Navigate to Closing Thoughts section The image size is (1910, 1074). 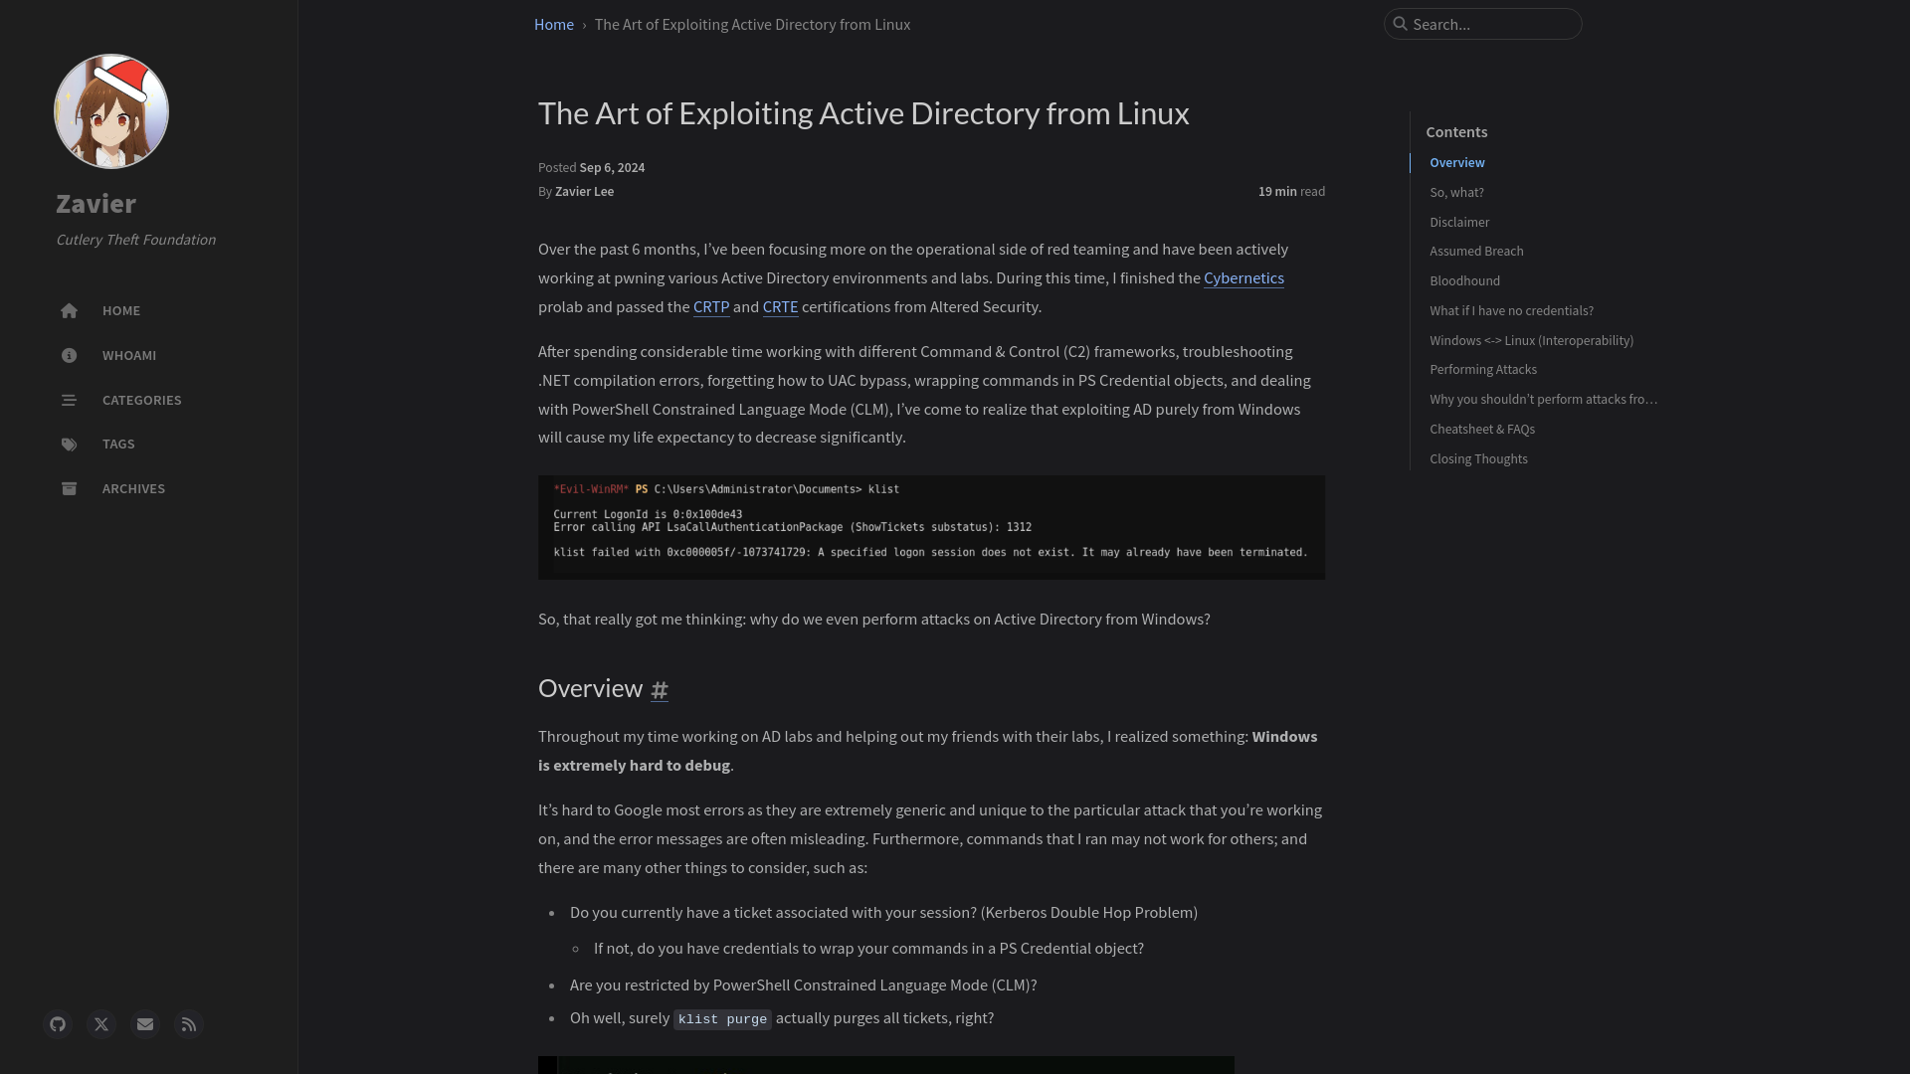[1478, 457]
